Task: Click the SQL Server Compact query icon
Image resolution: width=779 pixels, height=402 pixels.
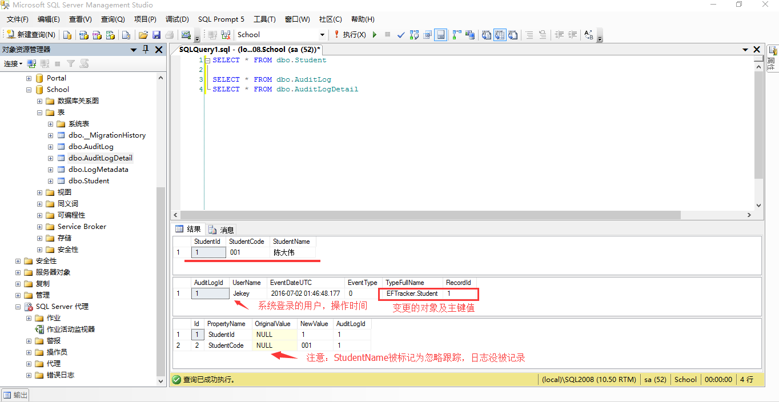Action: click(126, 35)
